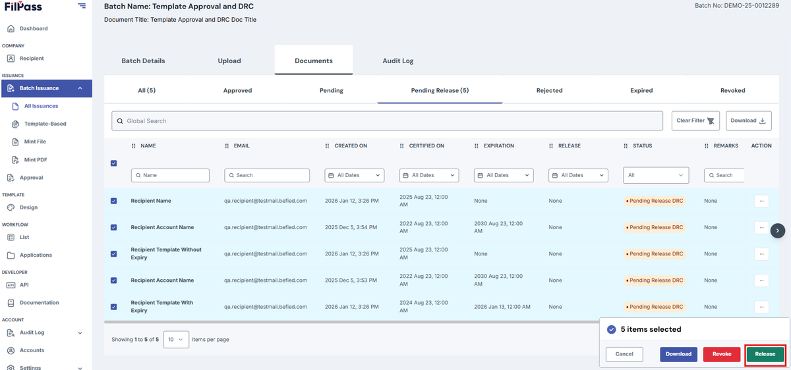Image resolution: width=791 pixels, height=370 pixels.
Task: Uncheck Recipient Template Without Expiry checkbox
Action: point(113,253)
